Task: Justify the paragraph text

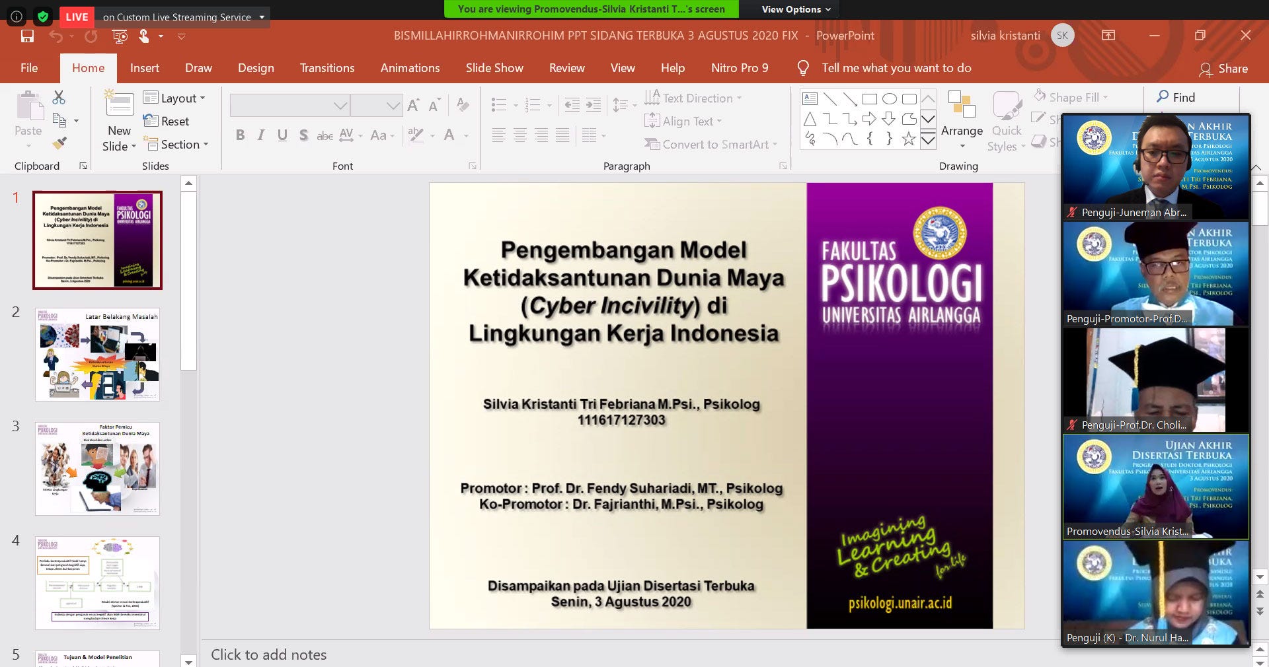Action: [562, 135]
